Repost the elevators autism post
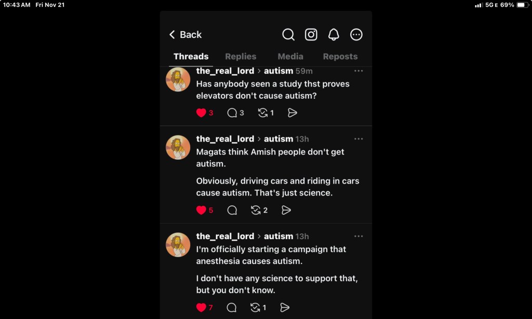Viewport: 532px width, 319px height. pos(263,113)
